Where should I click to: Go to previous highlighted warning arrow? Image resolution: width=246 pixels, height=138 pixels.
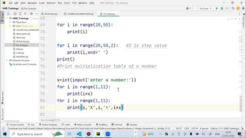[235, 19]
